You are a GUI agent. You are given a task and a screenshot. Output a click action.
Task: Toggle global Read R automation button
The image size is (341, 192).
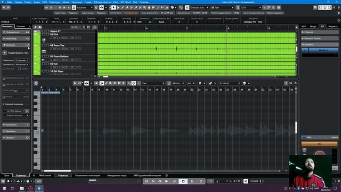[60, 7]
